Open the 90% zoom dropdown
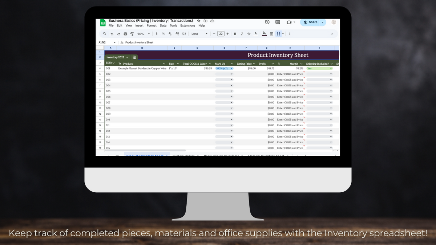Viewport: 436px width, 245px height. [x=143, y=34]
